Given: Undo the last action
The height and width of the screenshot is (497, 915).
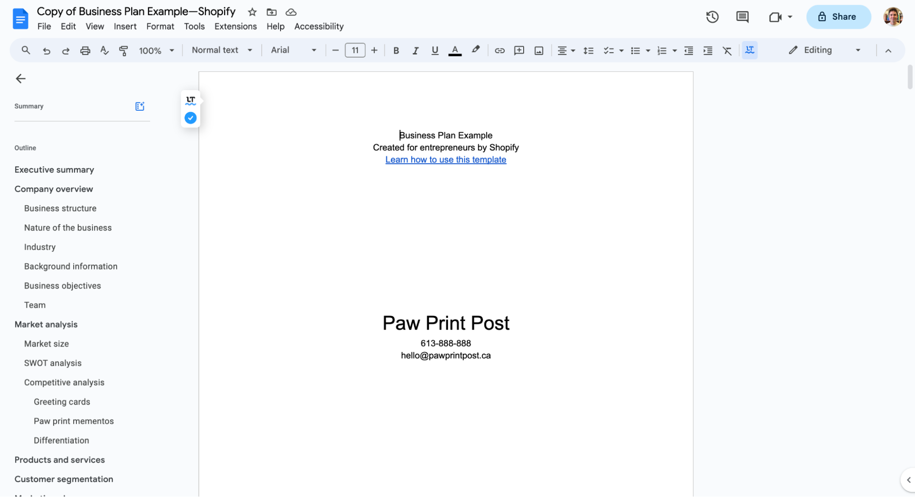Looking at the screenshot, I should (46, 50).
